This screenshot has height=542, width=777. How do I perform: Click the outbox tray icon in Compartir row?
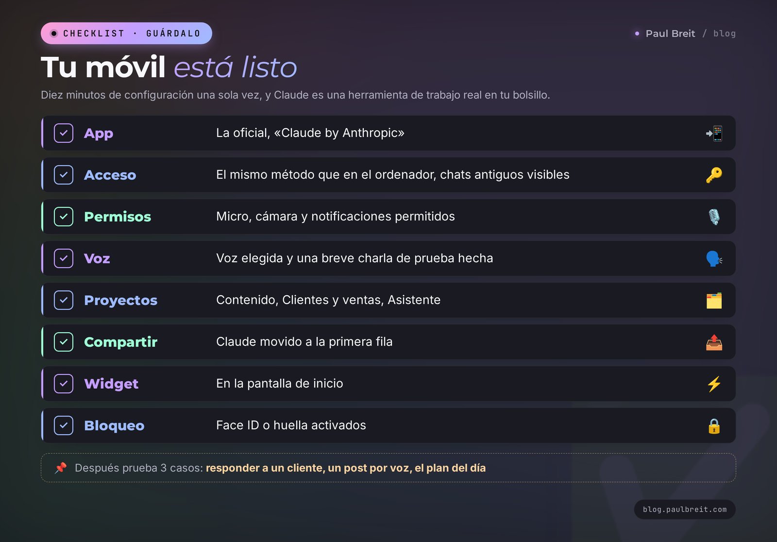[x=714, y=342]
